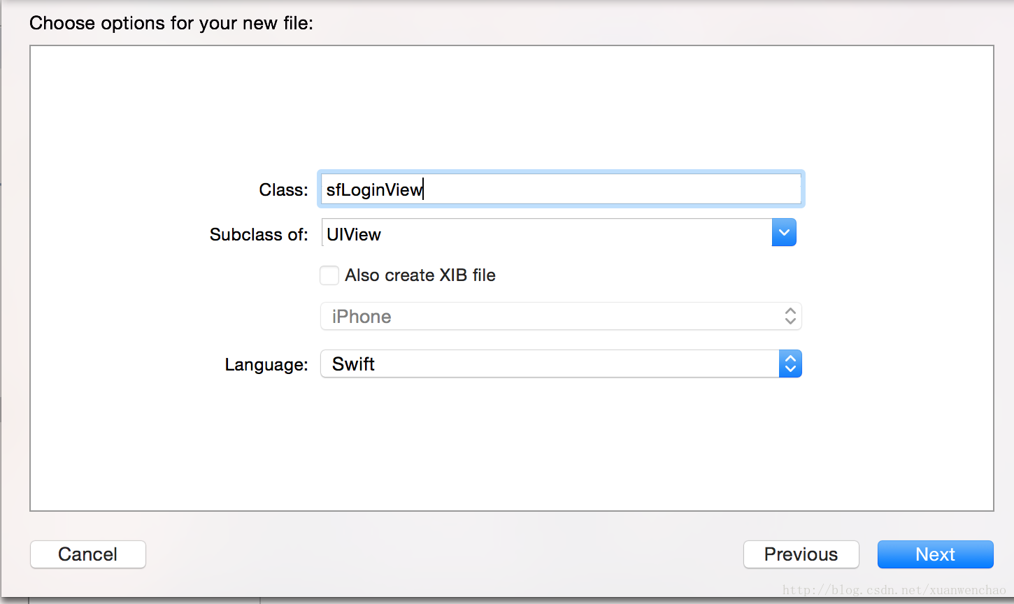Focus the Class name text field
The height and width of the screenshot is (604, 1014).
click(561, 189)
